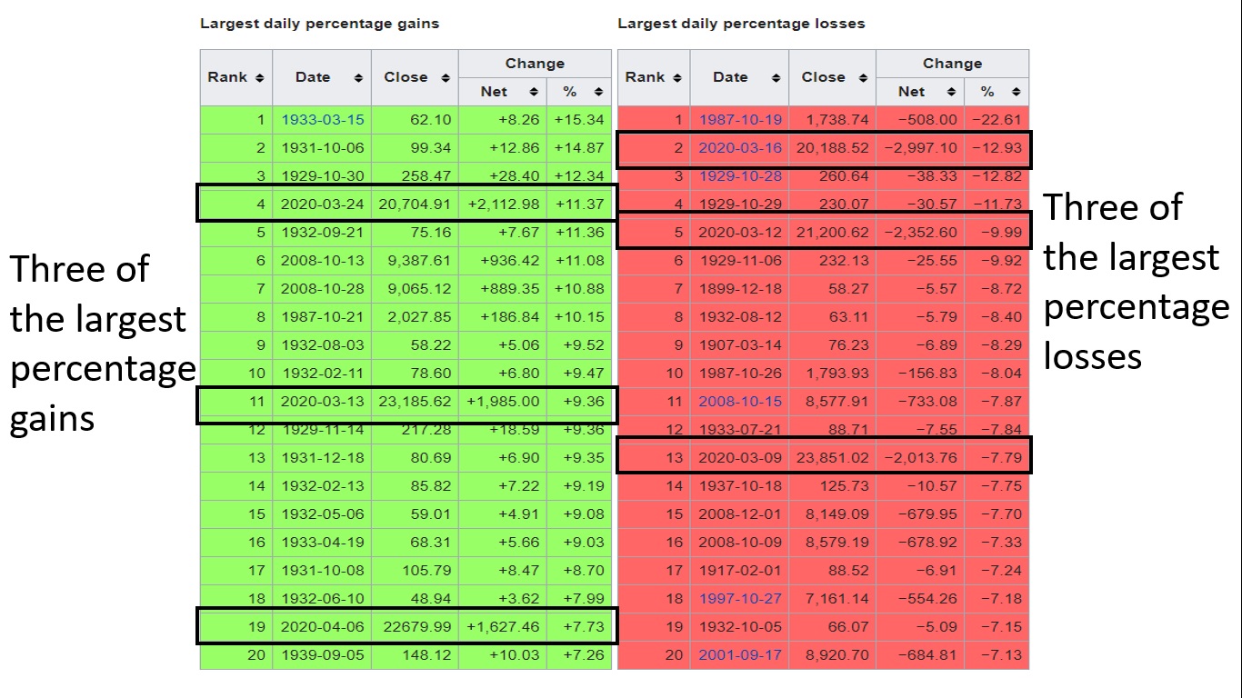Image resolution: width=1242 pixels, height=698 pixels.
Task: Open the 1997-10-27 date link
Action: click(x=739, y=599)
